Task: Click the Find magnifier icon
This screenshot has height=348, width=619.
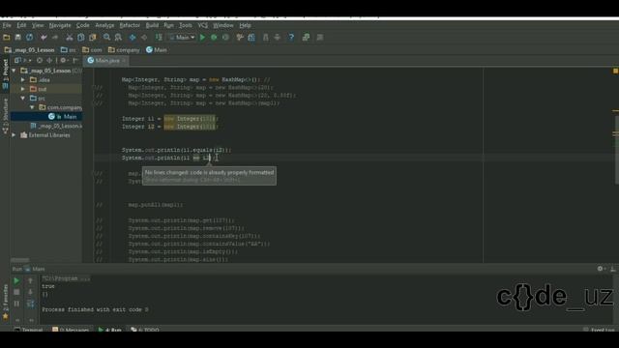Action: (106, 38)
